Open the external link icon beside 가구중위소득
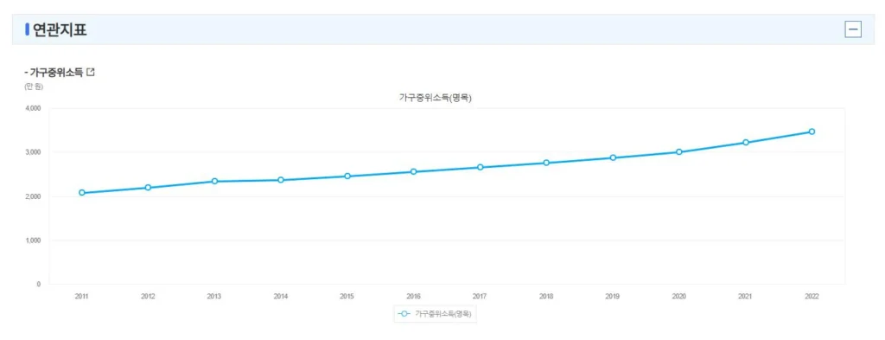Viewport: 885px width, 340px height. [x=90, y=73]
